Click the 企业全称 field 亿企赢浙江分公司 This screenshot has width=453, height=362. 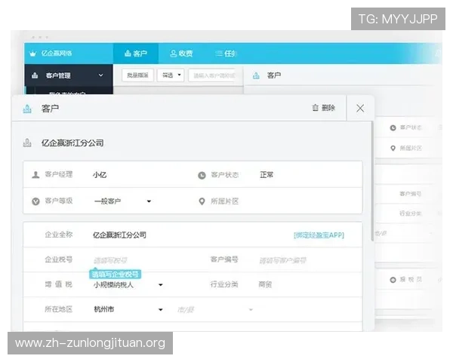pos(119,235)
